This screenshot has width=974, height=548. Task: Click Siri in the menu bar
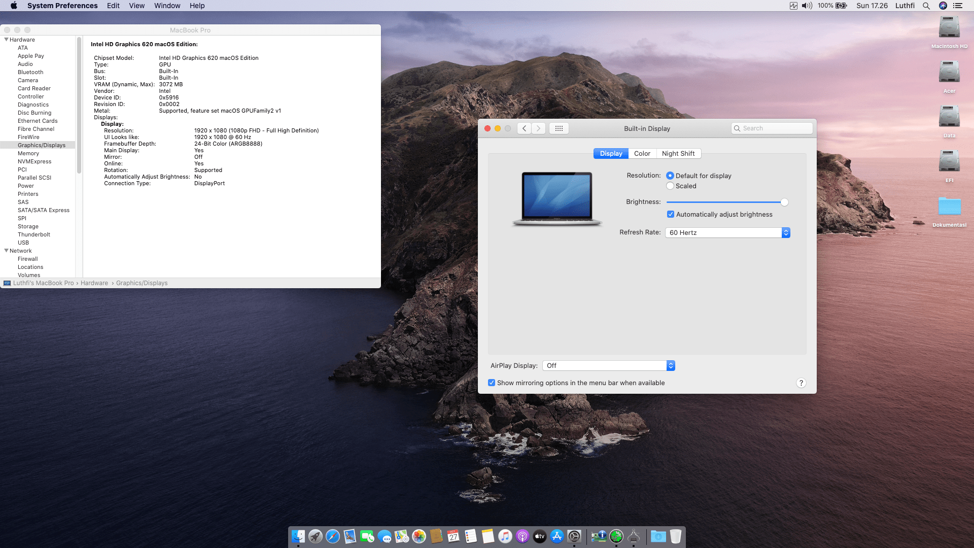944,6
